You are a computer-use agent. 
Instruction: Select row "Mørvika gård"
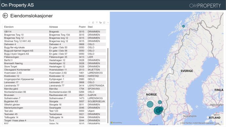pos(55,89)
